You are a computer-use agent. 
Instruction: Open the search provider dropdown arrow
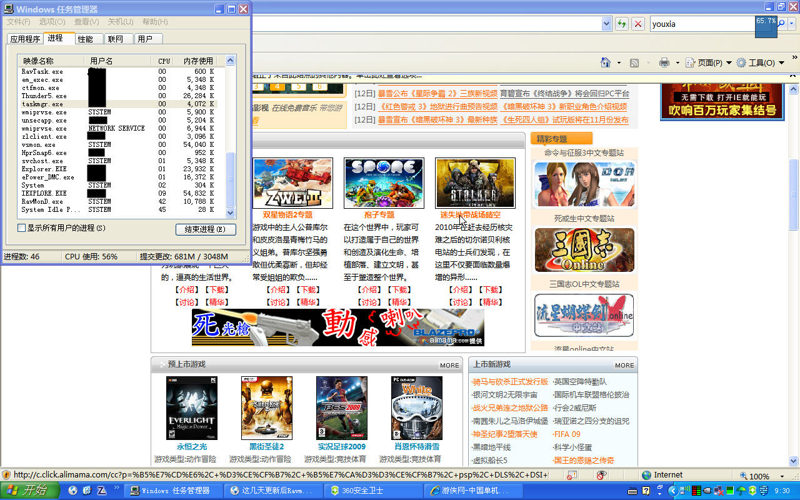point(792,24)
